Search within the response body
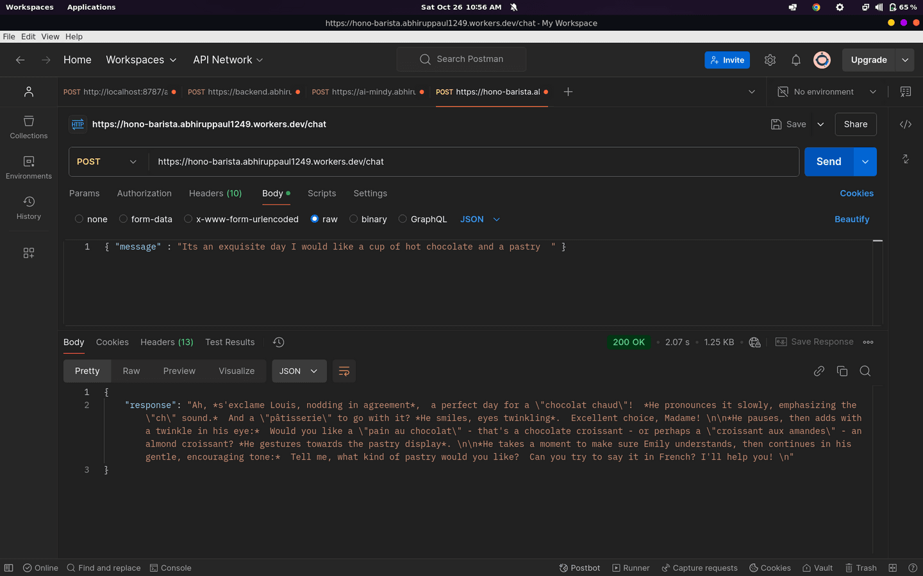This screenshot has width=923, height=576. [x=865, y=371]
